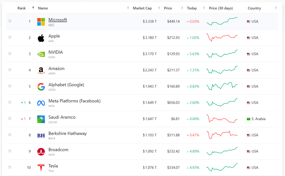Click the Rank column header
This screenshot has width=285, height=176.
(x=21, y=8)
